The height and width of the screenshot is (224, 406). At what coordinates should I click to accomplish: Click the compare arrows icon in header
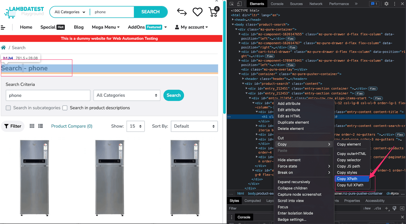pyautogui.click(x=182, y=12)
